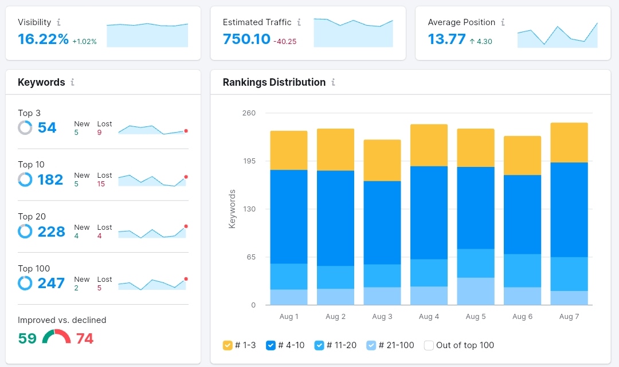
Task: Open the Top 10 keywords count 182
Action: point(50,179)
